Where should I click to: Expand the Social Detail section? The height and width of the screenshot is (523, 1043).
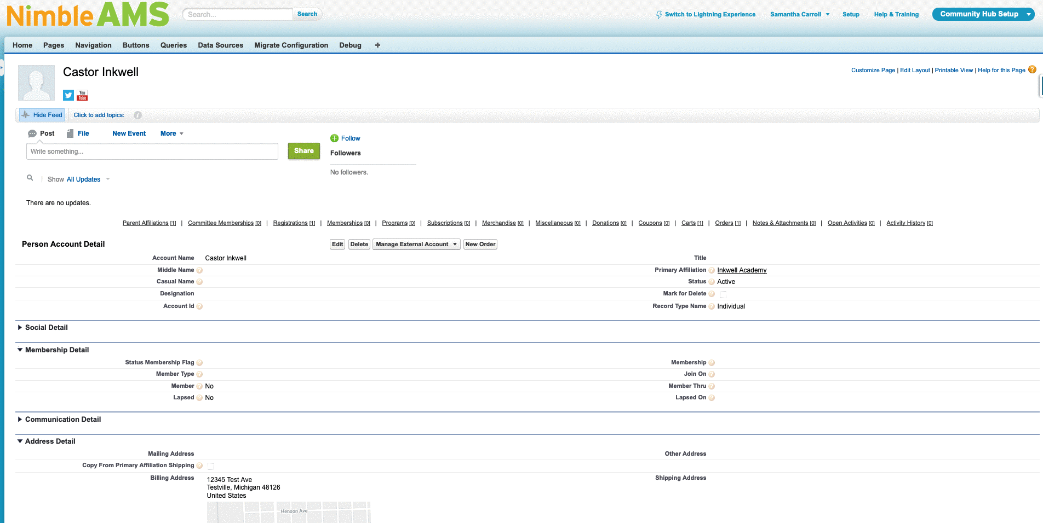click(x=20, y=328)
